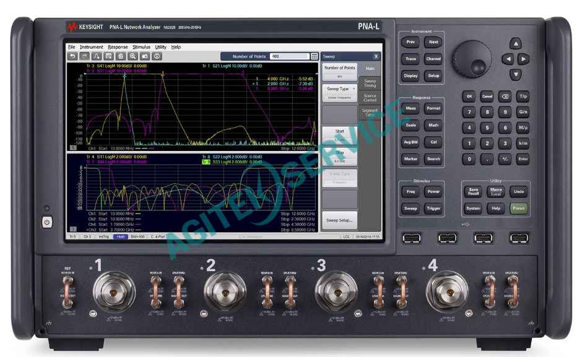
Task: Click the rotary knob
Action: click(x=472, y=59)
